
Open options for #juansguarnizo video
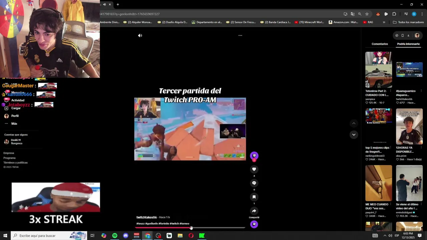[x=421, y=91]
